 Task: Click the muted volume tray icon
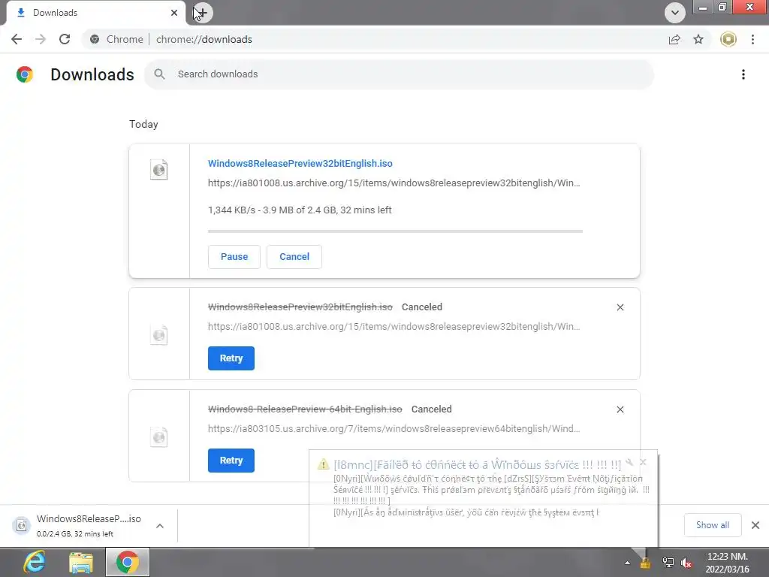click(686, 563)
